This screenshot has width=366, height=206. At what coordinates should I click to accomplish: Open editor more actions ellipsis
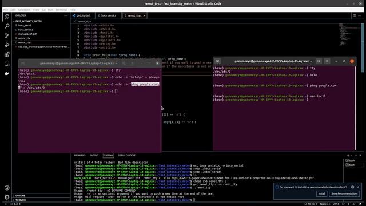(x=360, y=15)
